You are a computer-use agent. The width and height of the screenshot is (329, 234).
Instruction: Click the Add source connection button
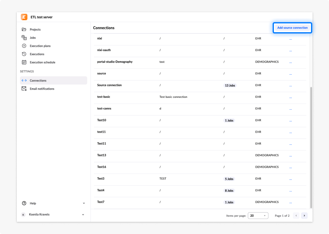click(292, 28)
